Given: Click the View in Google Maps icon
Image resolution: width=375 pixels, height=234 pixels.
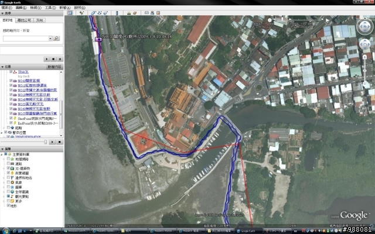Looking at the screenshot, I should point(158,13).
